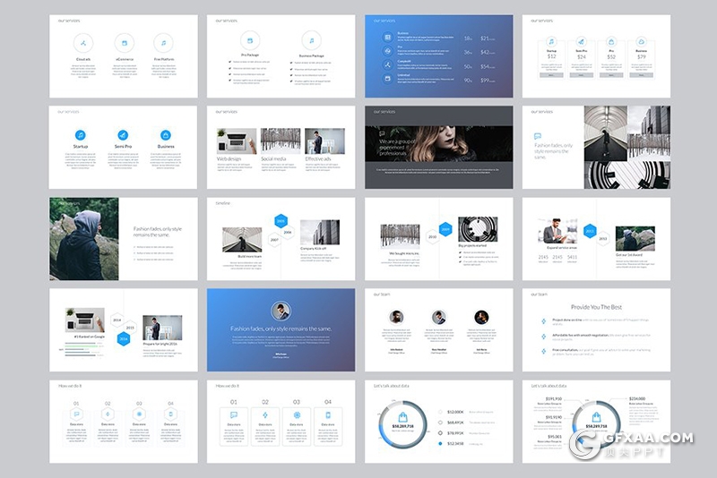Click the button under the $79 Business plan

(641, 75)
